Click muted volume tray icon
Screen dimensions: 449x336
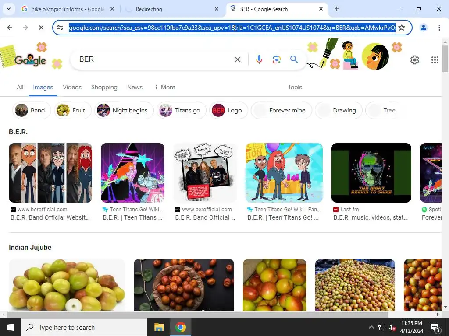[x=392, y=327]
